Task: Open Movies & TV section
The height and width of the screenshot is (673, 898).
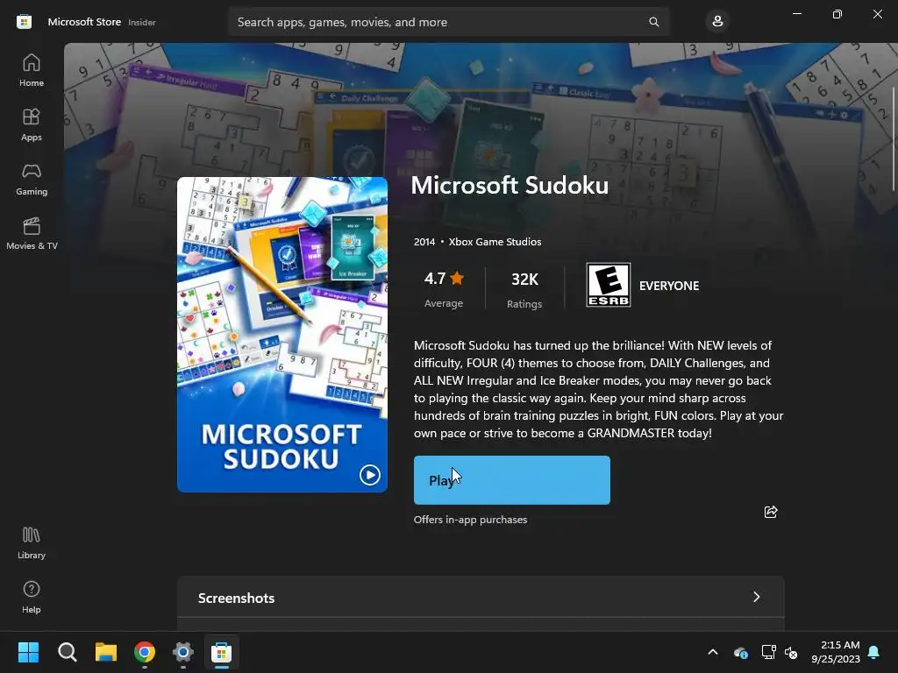Action: (x=32, y=233)
